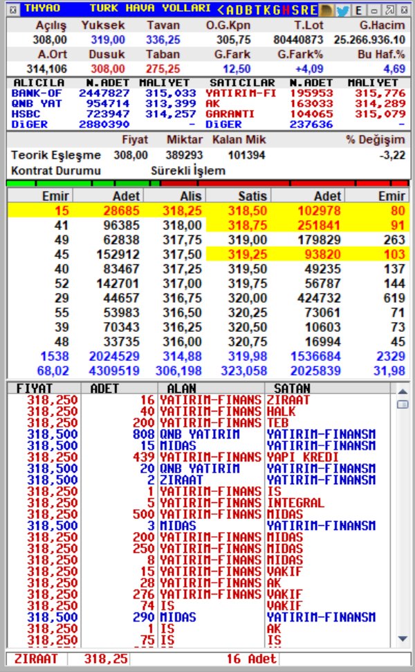Click best bid price 318,25
The height and width of the screenshot is (672, 415).
[x=182, y=211]
